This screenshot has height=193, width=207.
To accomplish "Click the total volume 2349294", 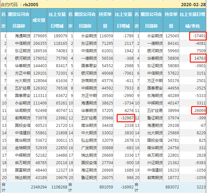I will click(x=39, y=187).
